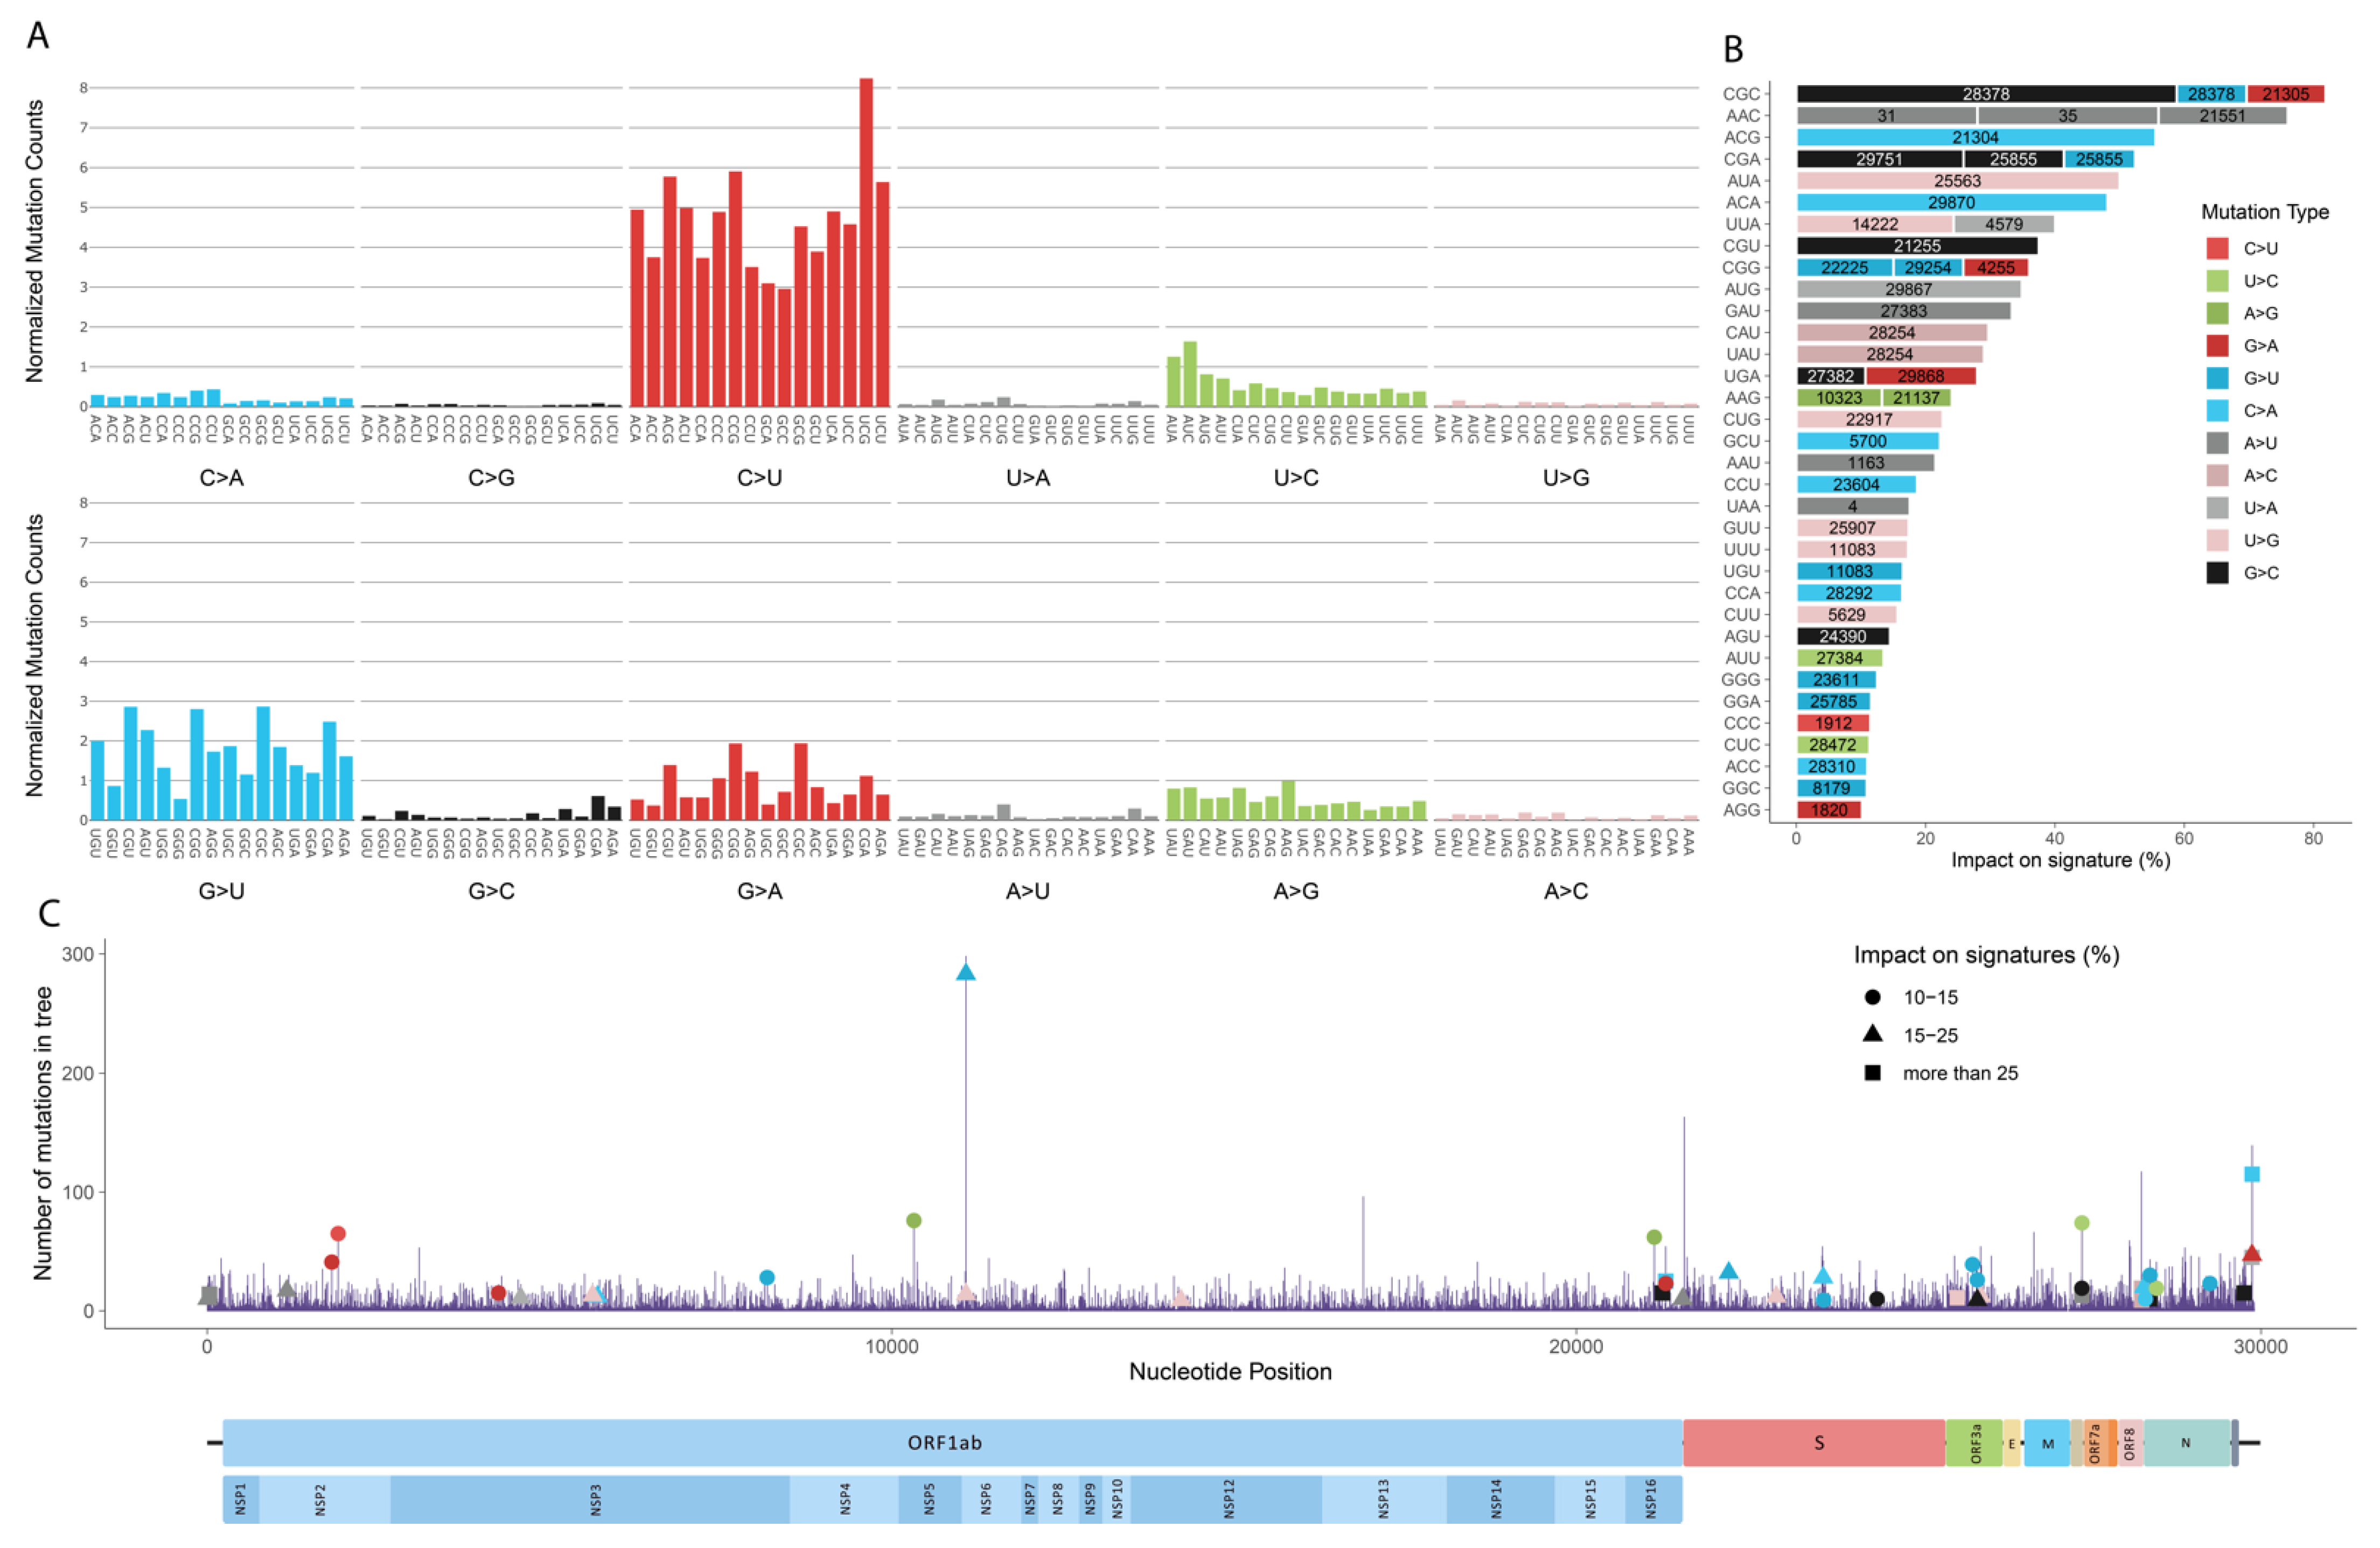The height and width of the screenshot is (1548, 2380).
Task: Click the ORF1ab gene block
Action: (944, 1442)
